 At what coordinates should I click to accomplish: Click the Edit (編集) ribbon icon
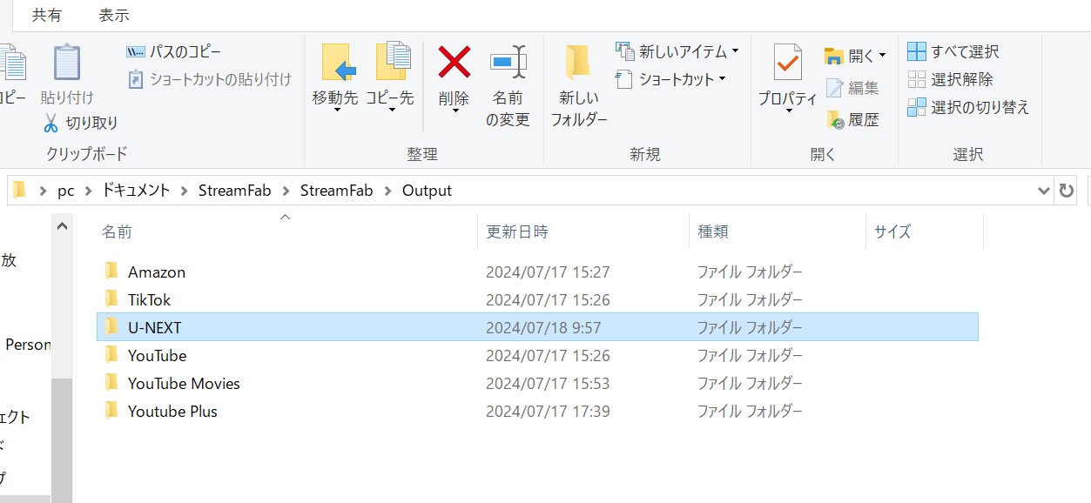[x=834, y=88]
